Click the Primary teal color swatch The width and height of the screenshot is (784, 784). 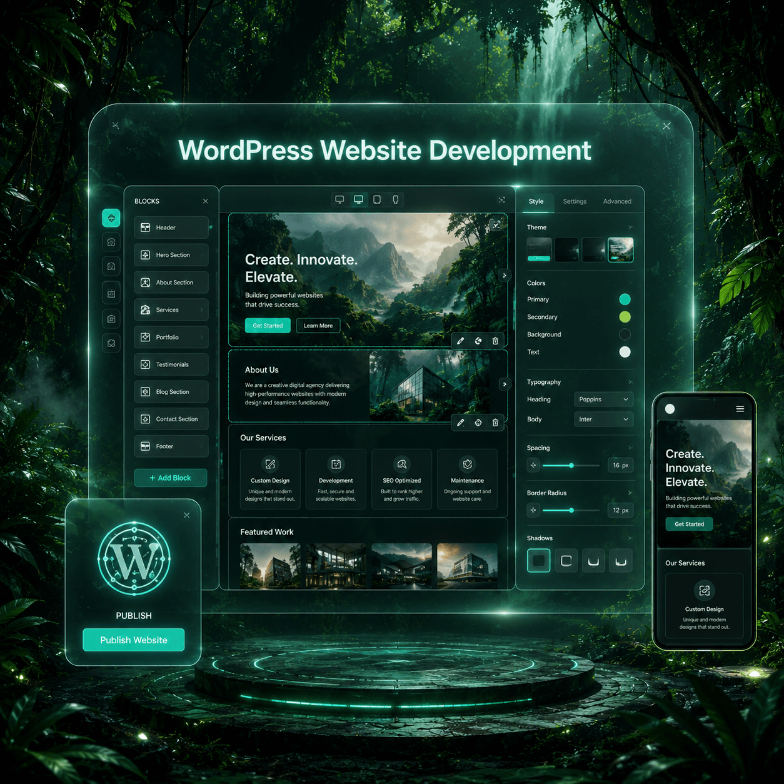(625, 299)
